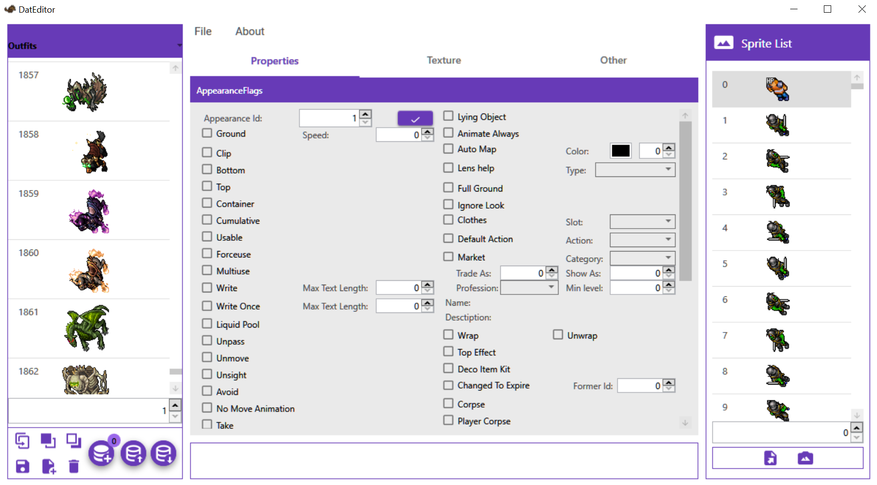Enable the Market checkbox
The height and width of the screenshot is (485, 877).
tap(448, 256)
